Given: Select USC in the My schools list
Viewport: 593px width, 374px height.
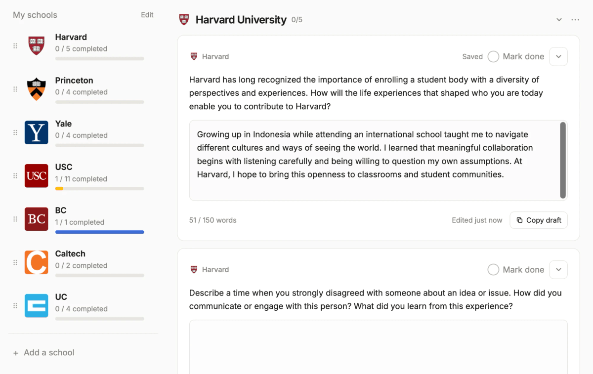Looking at the screenshot, I should [x=83, y=176].
